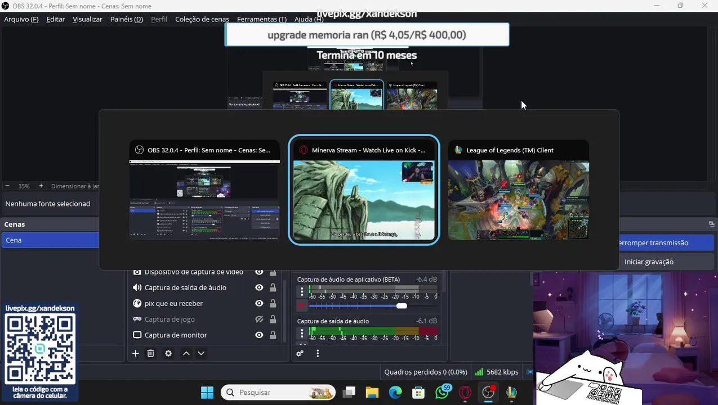The height and width of the screenshot is (405, 718).
Task: Move the source up with the arrow
Action: pos(186,353)
